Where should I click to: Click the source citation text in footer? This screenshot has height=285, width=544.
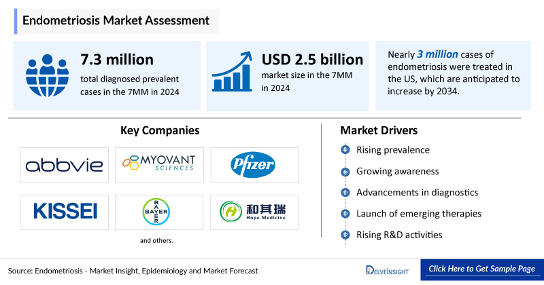pos(134,271)
